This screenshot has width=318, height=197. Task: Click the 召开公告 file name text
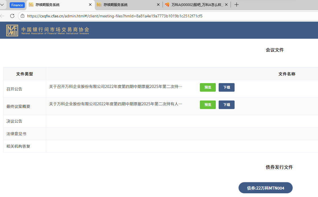[x=116, y=87]
